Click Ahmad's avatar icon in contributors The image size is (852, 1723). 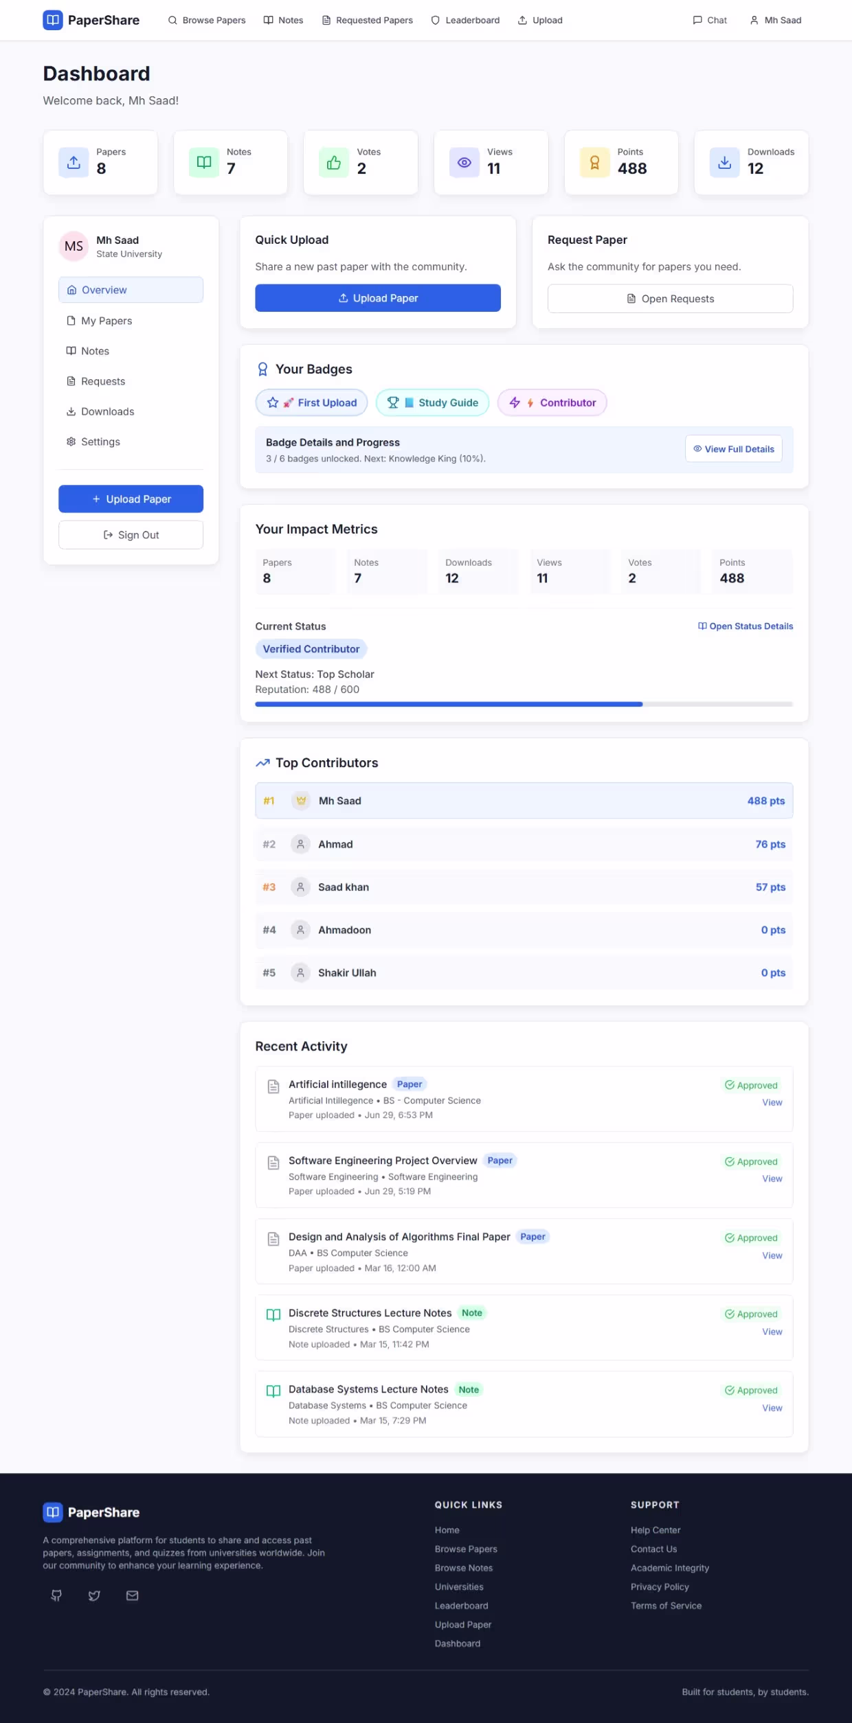(x=300, y=844)
